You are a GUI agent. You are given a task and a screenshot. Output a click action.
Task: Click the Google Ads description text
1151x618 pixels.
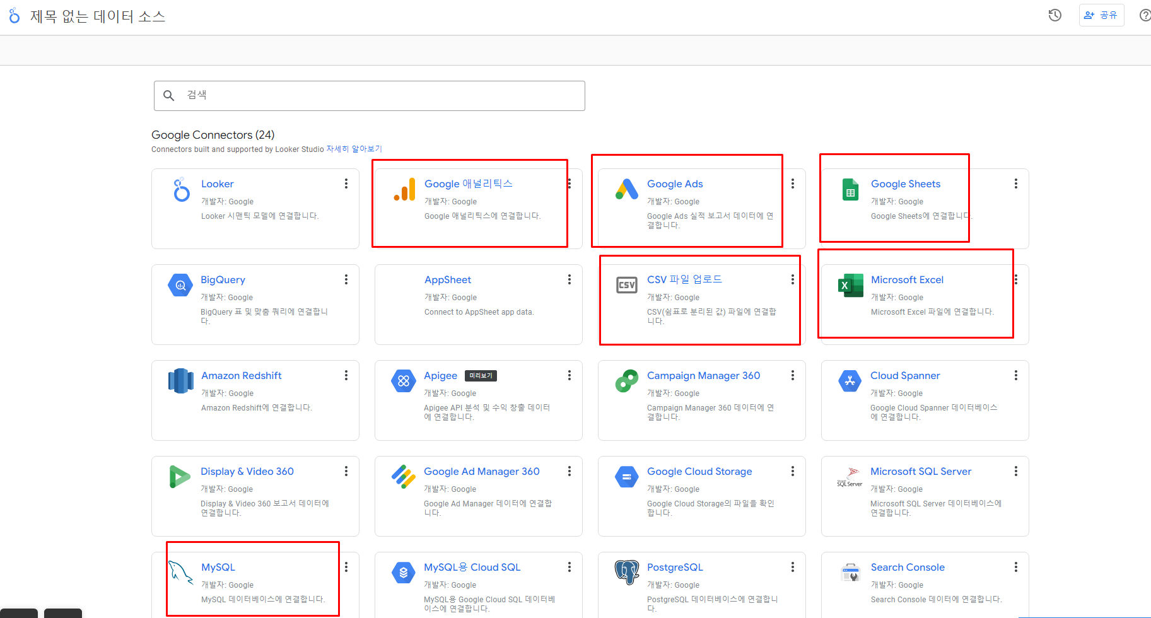pyautogui.click(x=710, y=221)
